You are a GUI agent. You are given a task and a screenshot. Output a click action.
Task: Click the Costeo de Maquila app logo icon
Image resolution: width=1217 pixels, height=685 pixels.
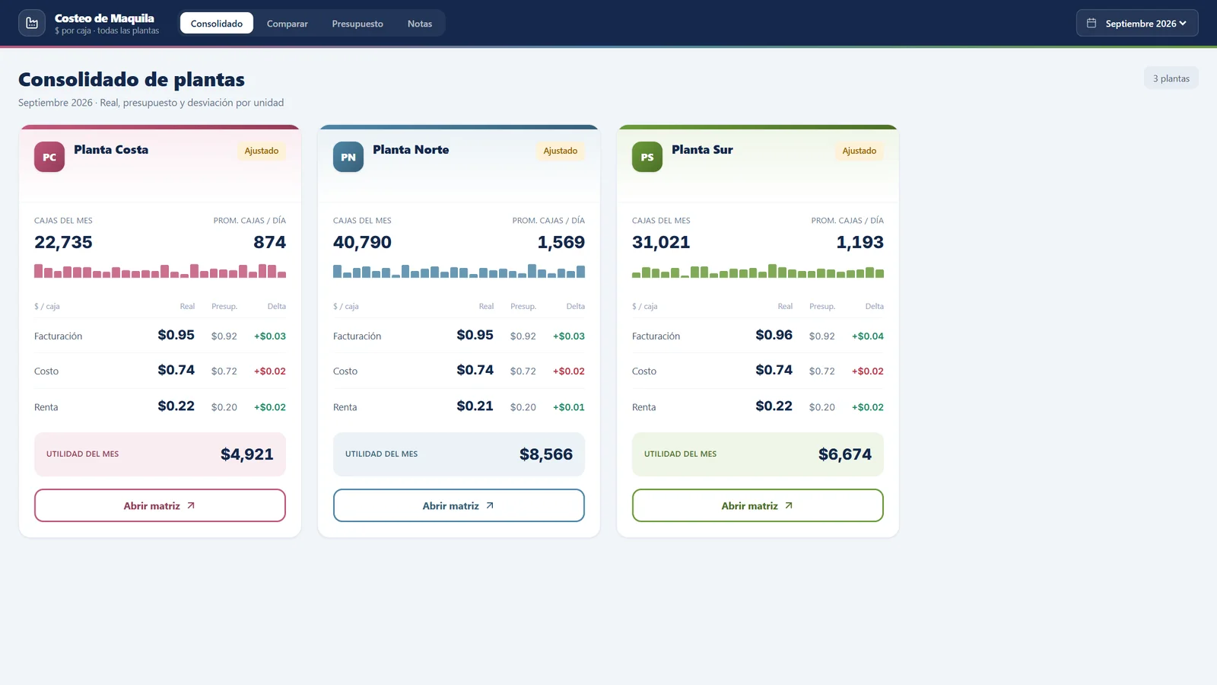32,23
